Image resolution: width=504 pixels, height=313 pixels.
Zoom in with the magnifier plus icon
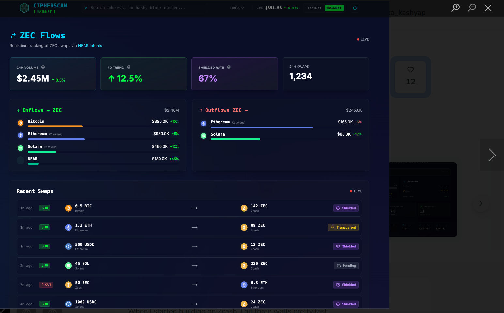click(x=456, y=7)
